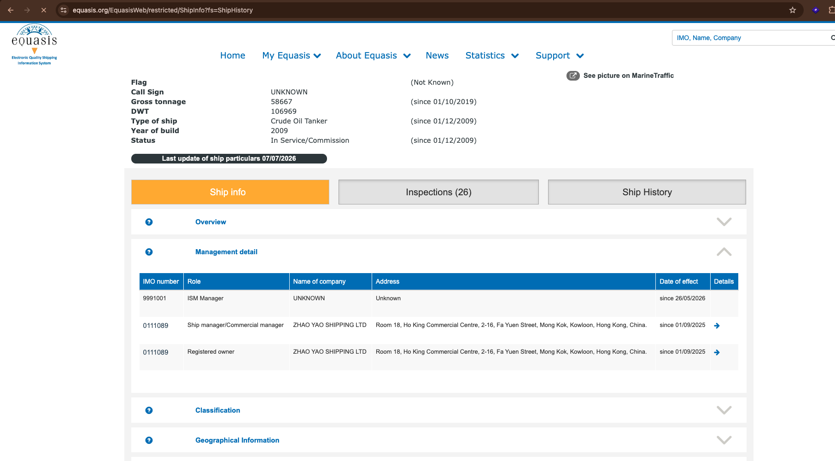Switch to the Ship History tab
The width and height of the screenshot is (835, 461).
pos(647,192)
